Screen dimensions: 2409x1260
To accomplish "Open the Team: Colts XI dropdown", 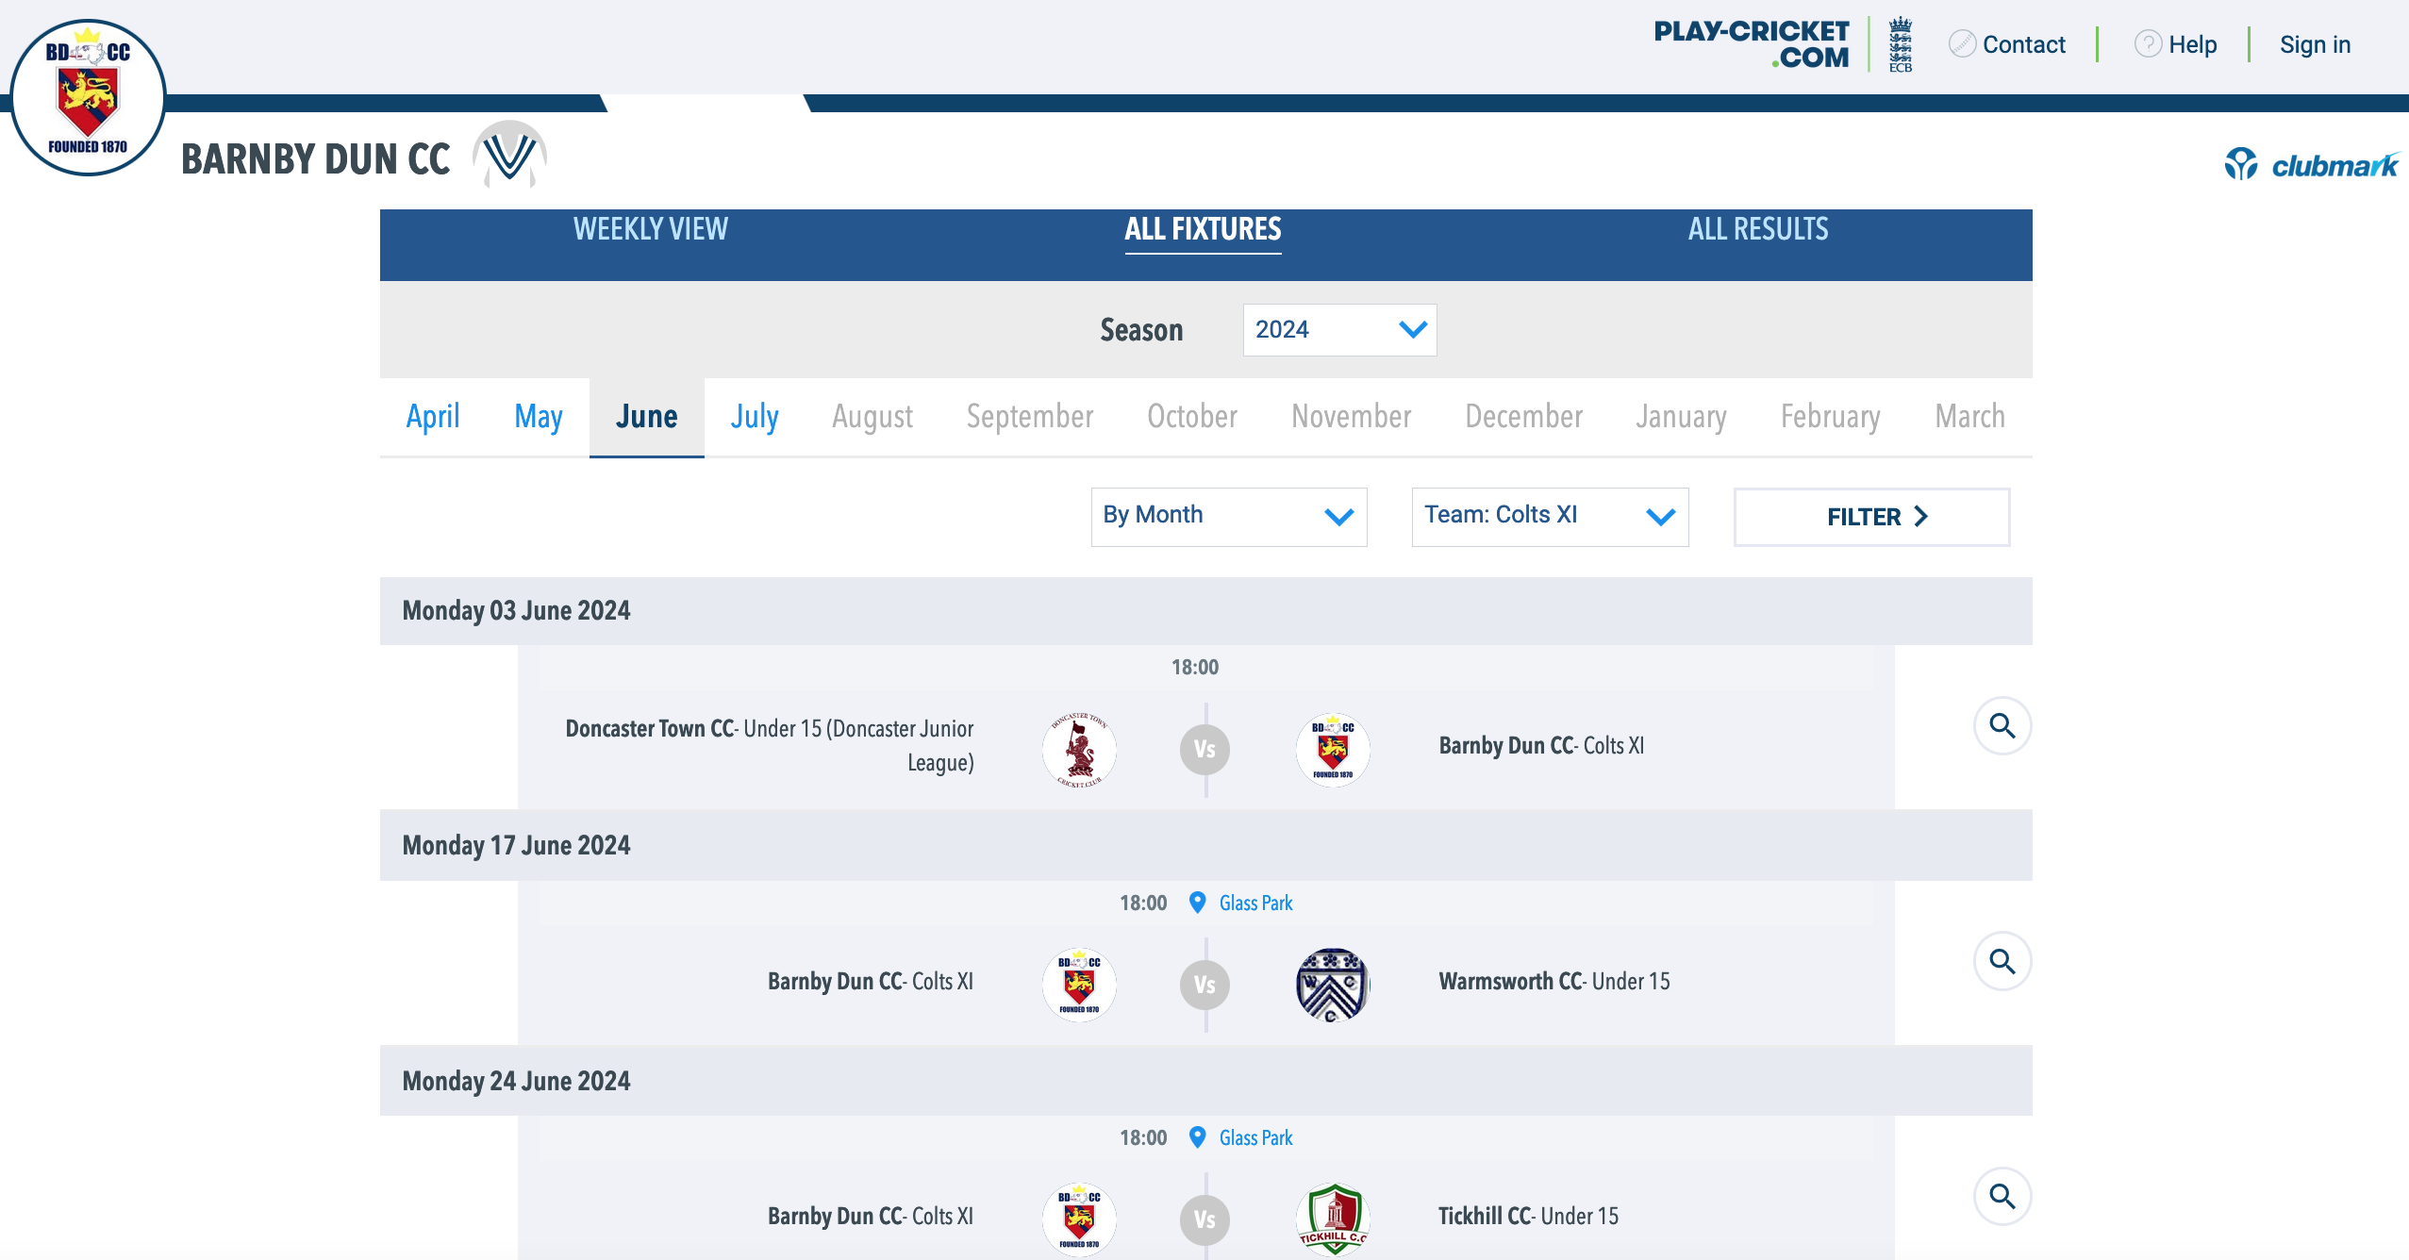I will [1549, 516].
